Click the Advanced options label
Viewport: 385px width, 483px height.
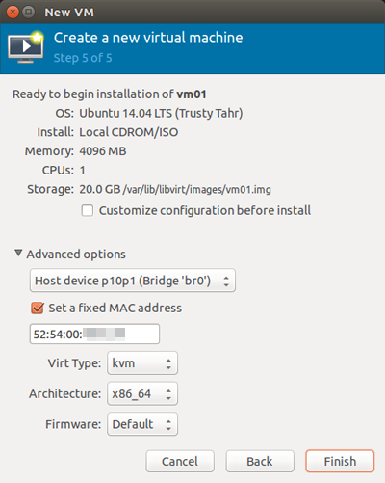[x=76, y=255]
